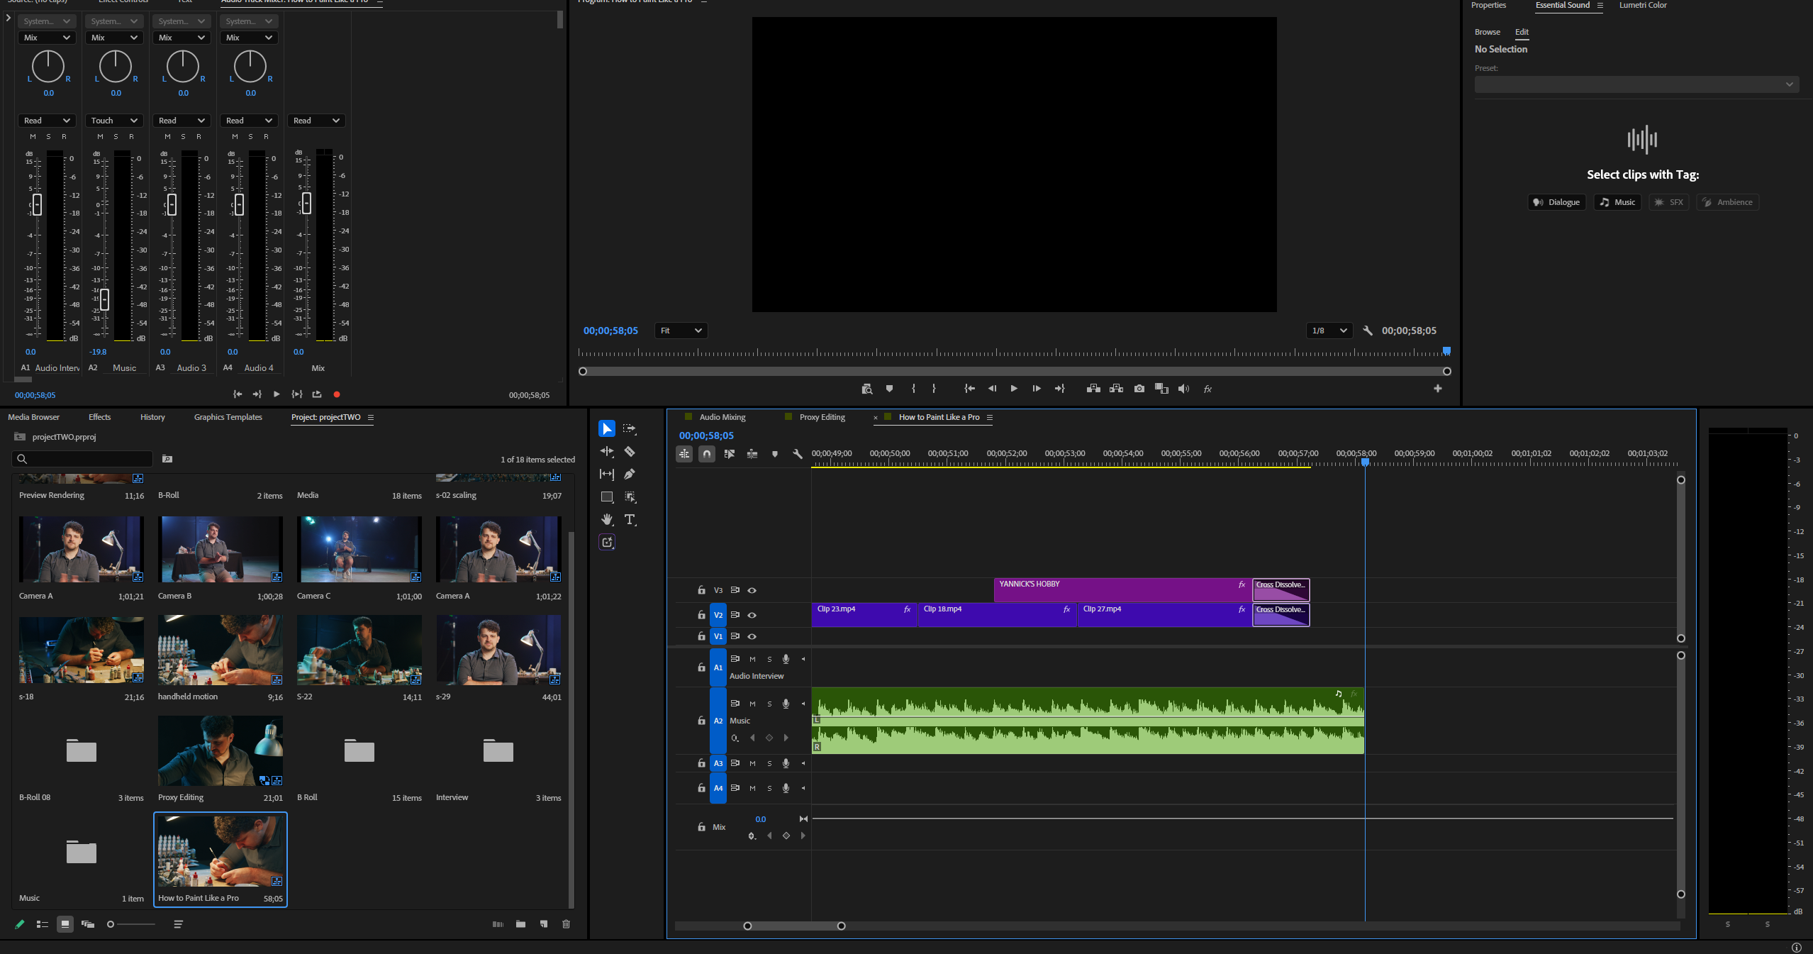Screen dimensions: 1813x954
Task: Select the Type tool
Action: (630, 519)
